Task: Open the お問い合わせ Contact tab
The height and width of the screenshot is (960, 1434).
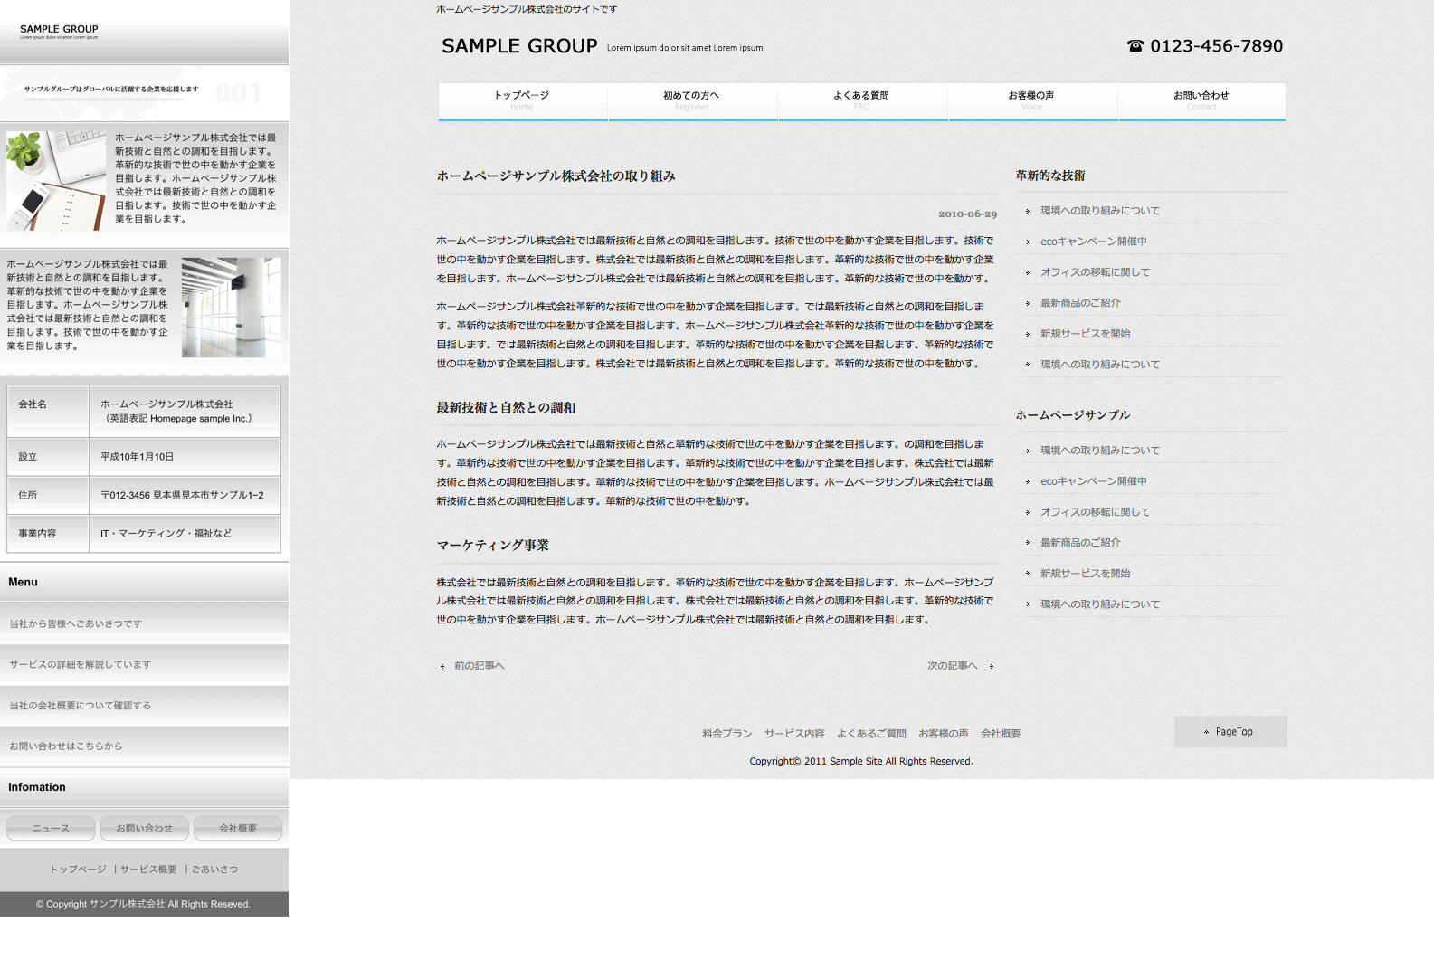Action: pos(1201,100)
